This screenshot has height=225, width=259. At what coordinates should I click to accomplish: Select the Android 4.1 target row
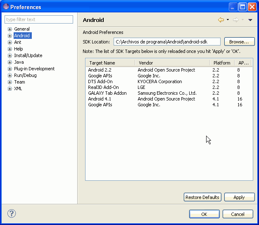(x=169, y=99)
